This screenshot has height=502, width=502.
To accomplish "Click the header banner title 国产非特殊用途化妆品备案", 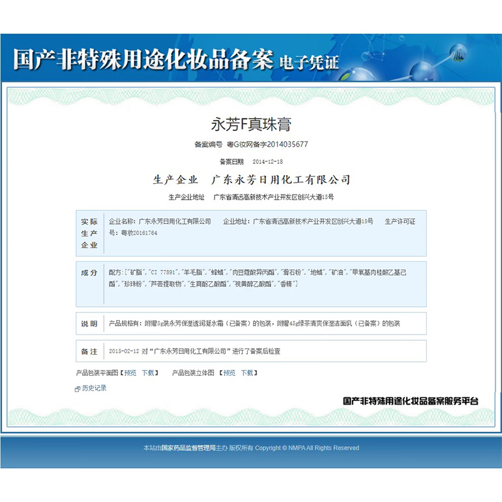I will (x=144, y=60).
